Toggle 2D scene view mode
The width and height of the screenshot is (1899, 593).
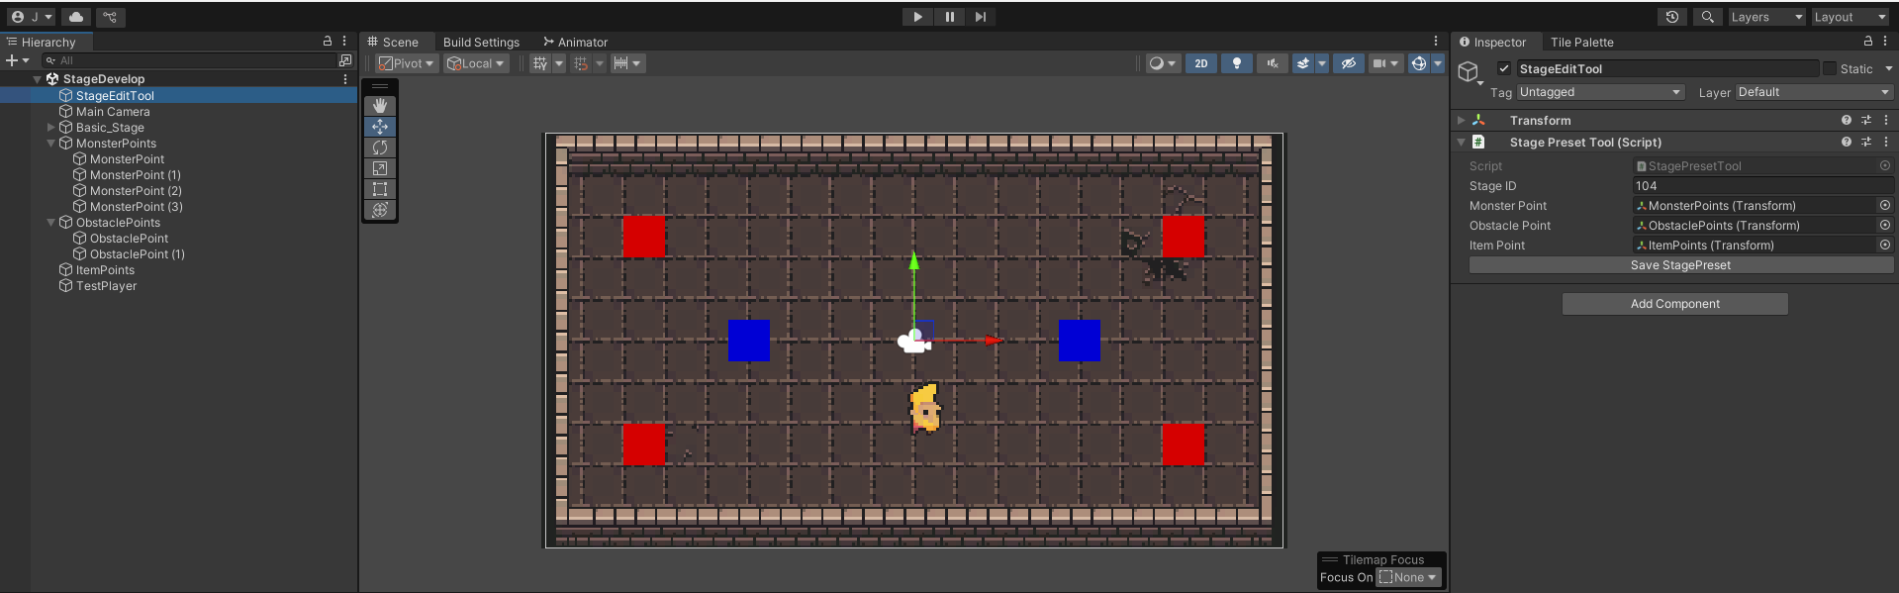tap(1201, 63)
